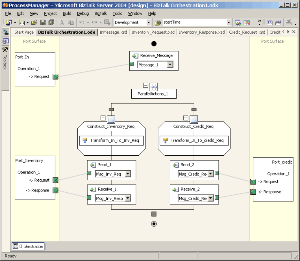Click the Send_1 shape icon
300x261 pixels.
(93, 165)
